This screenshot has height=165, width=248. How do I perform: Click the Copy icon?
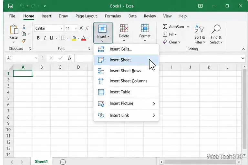24,34
